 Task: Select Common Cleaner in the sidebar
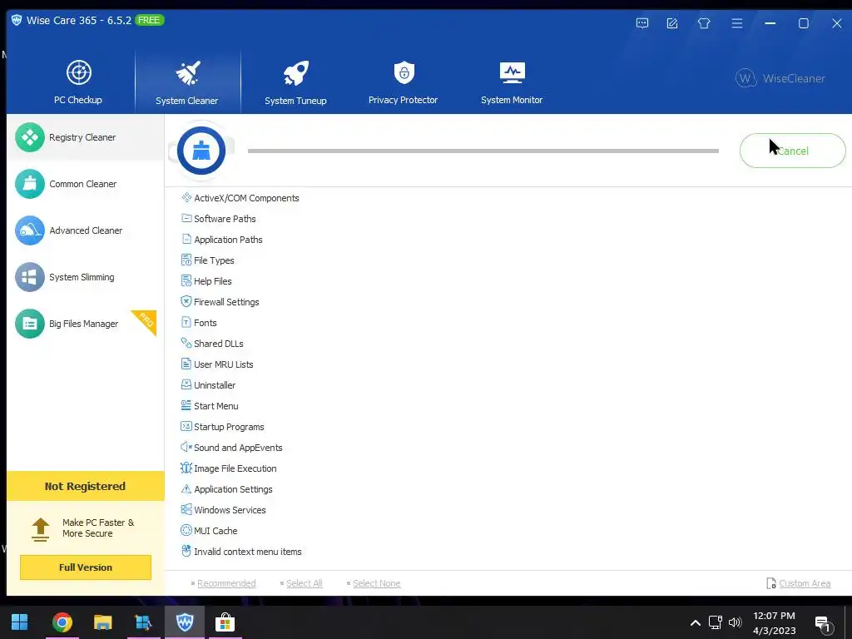(x=86, y=184)
